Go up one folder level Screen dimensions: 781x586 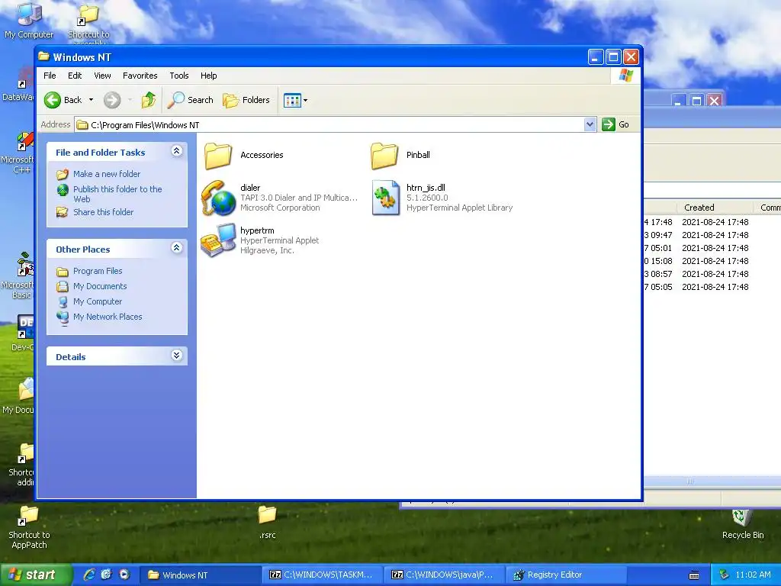(149, 100)
